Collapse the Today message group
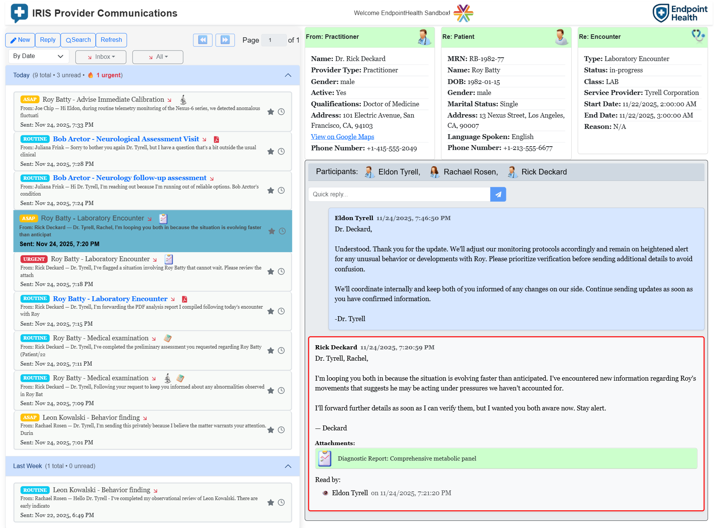Image resolution: width=716 pixels, height=528 pixels. tap(288, 75)
